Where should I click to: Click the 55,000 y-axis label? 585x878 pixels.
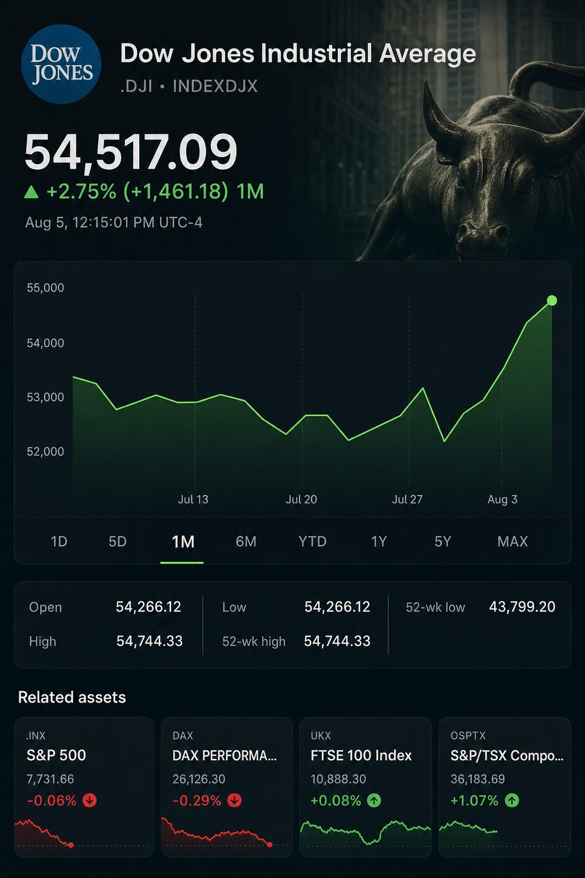(46, 288)
